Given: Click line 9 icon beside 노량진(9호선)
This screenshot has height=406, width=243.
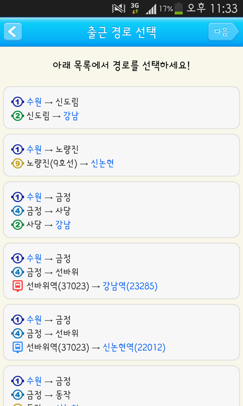Looking at the screenshot, I should coord(18,163).
